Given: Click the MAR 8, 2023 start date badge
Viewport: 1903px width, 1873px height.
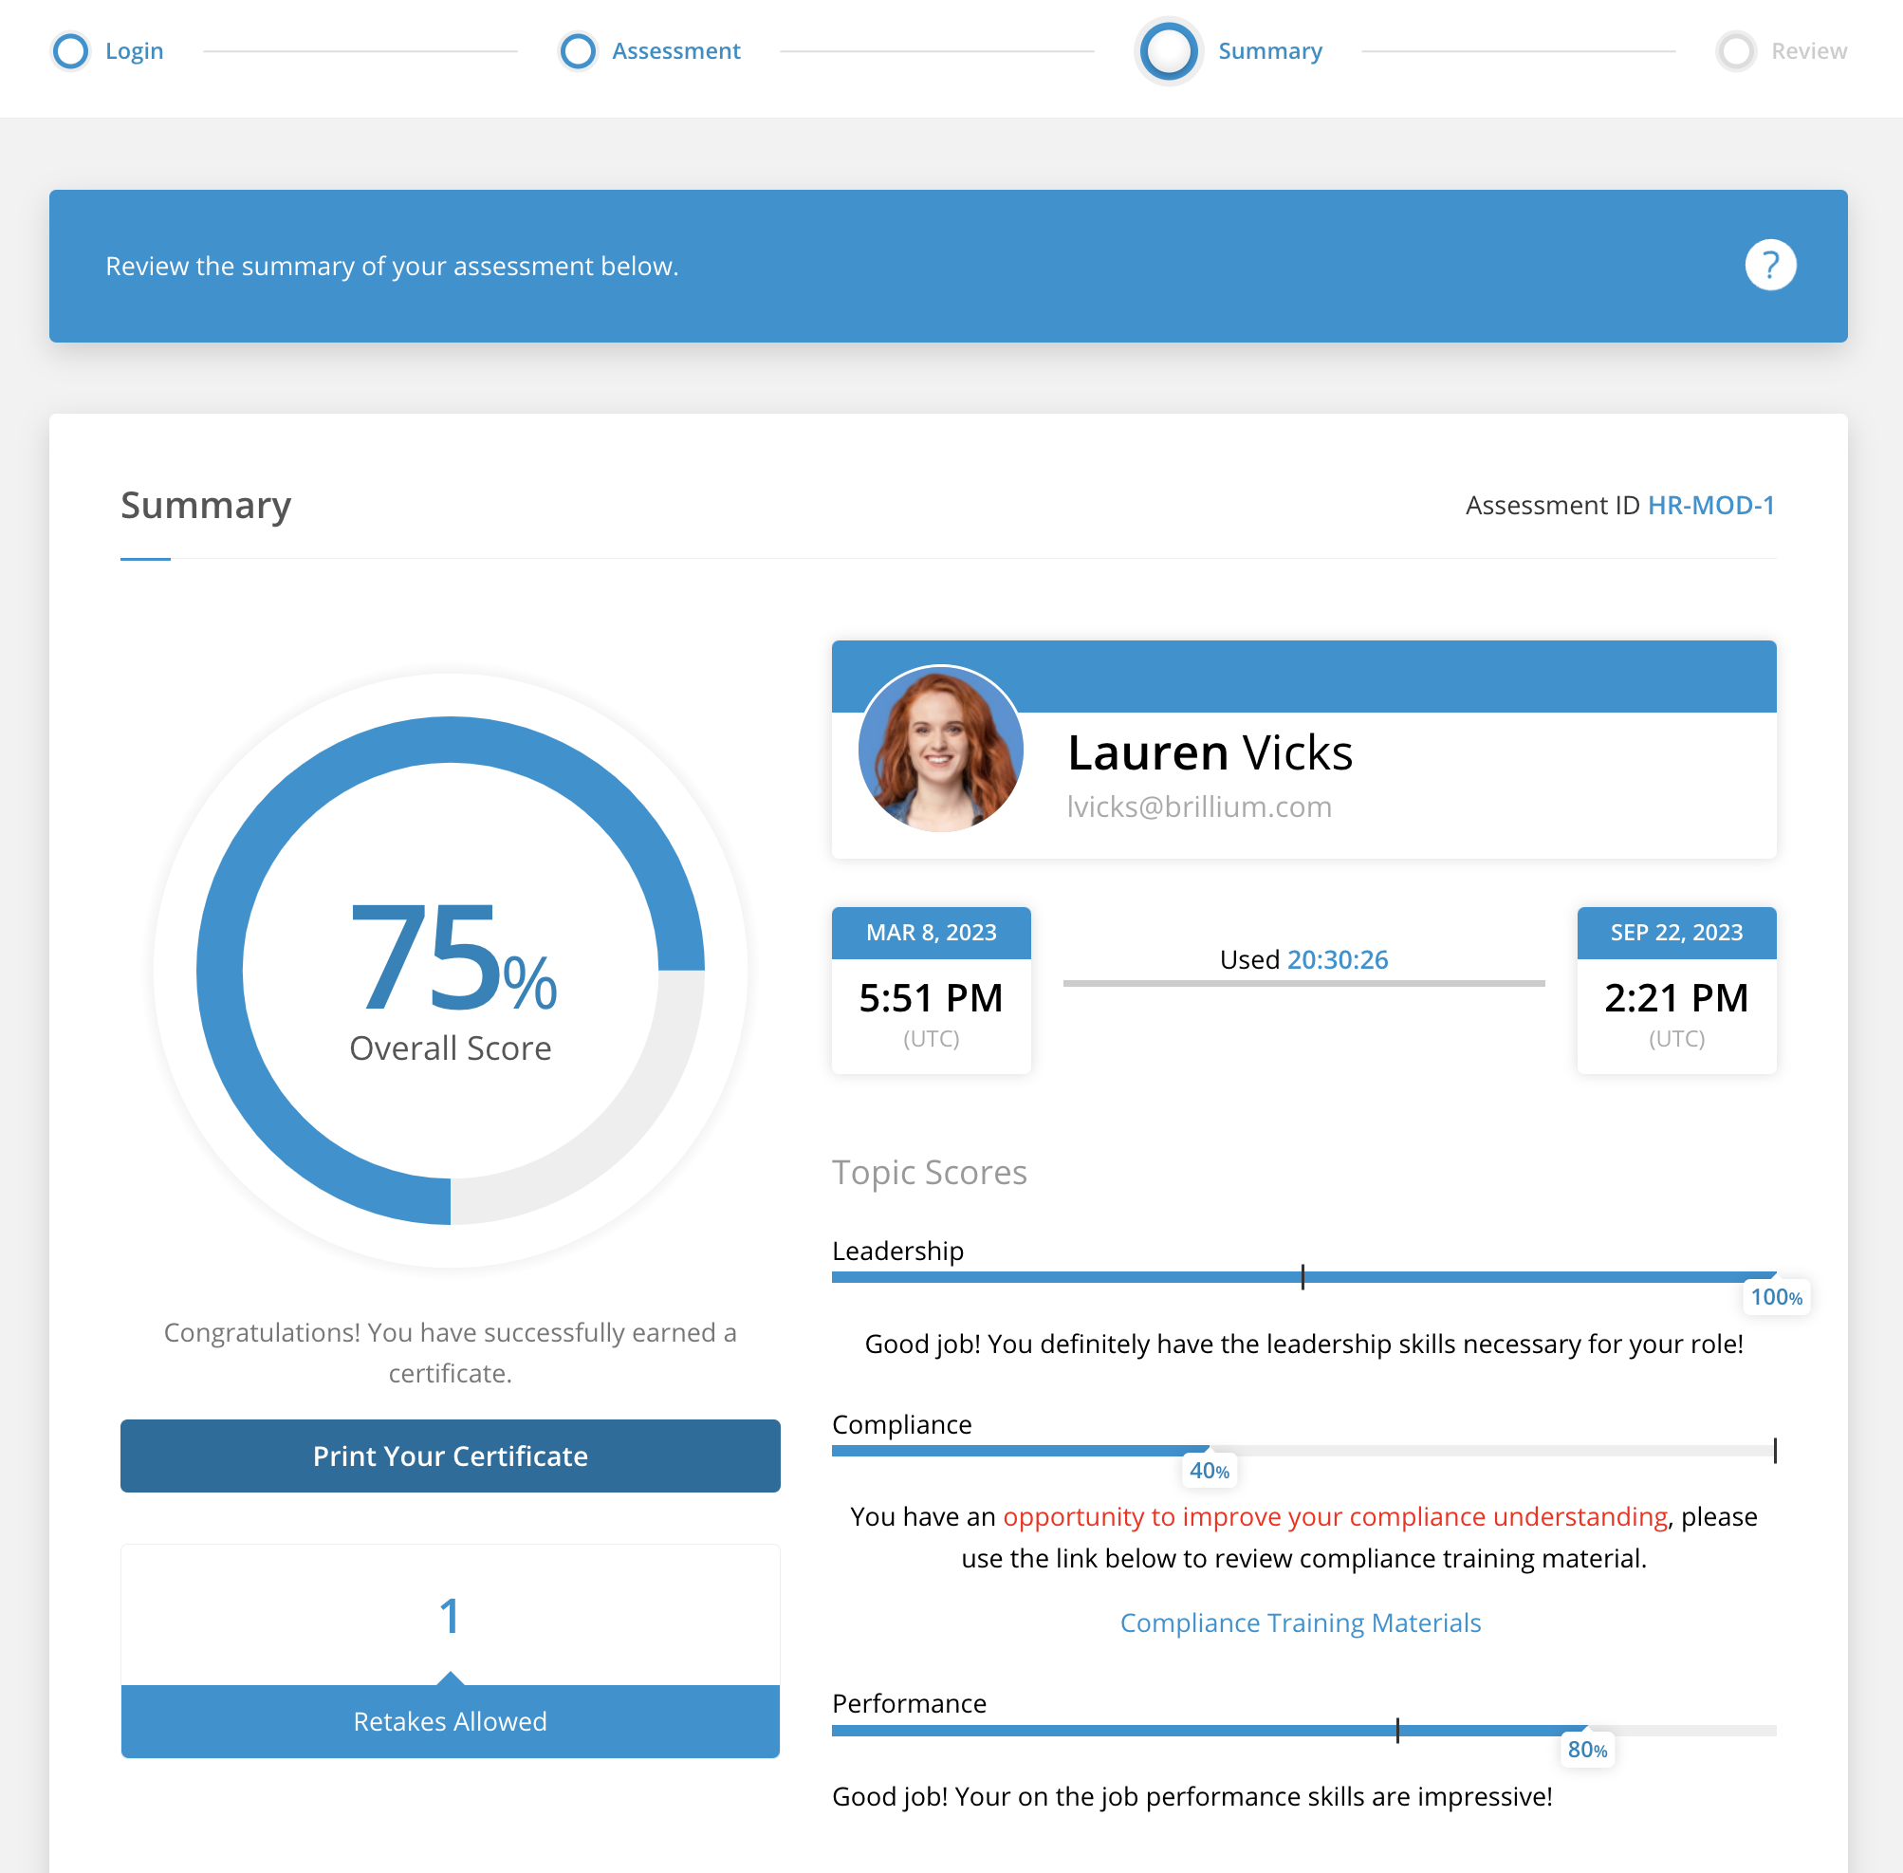Looking at the screenshot, I should coord(931,933).
